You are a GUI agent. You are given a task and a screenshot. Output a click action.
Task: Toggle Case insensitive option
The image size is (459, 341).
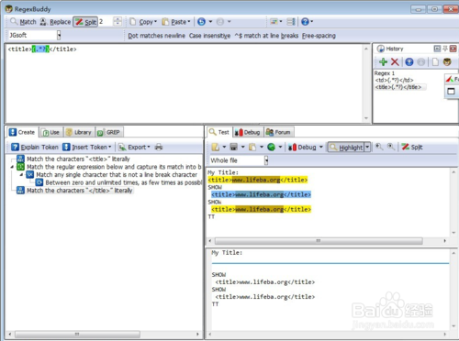tap(209, 36)
